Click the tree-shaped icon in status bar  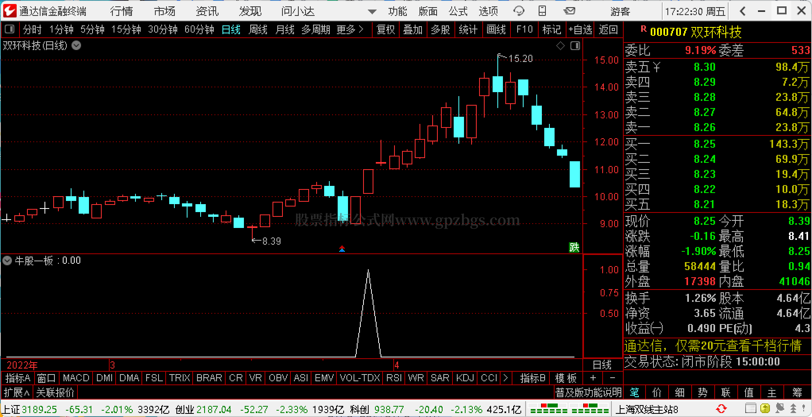(x=793, y=409)
